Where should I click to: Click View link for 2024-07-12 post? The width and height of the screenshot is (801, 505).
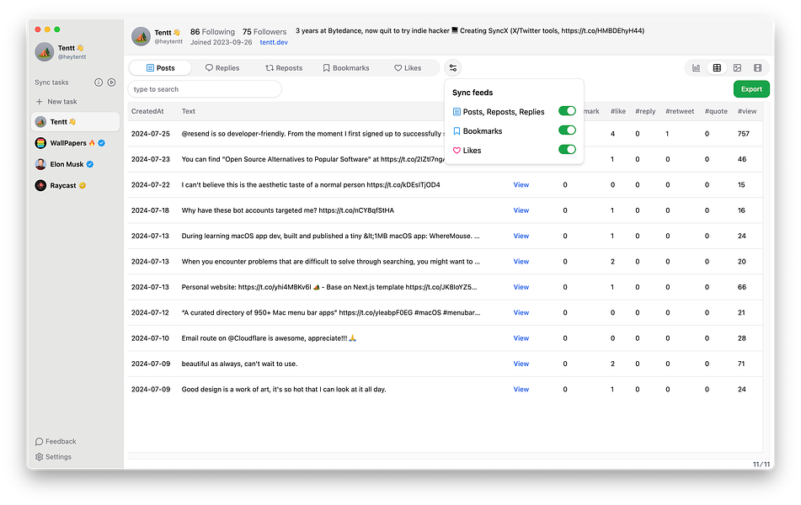[521, 312]
